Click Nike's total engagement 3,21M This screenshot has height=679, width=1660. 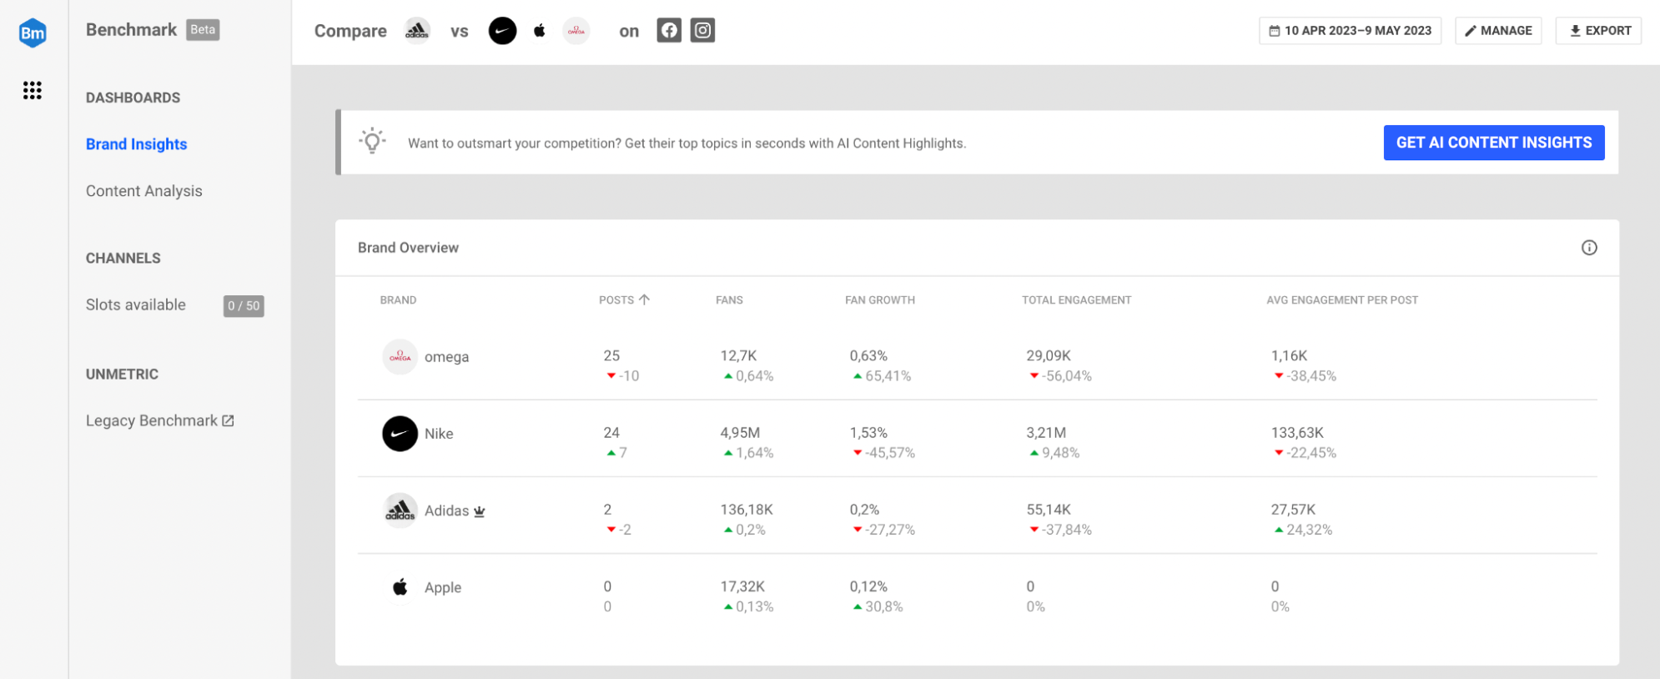click(1046, 432)
